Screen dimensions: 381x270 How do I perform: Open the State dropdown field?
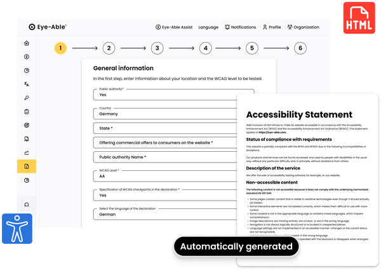[165, 128]
